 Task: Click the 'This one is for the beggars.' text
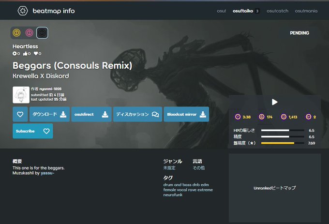click(x=39, y=168)
